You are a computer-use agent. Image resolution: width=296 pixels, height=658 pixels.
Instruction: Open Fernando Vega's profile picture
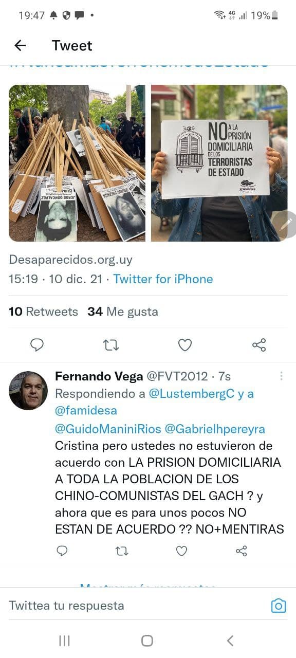[28, 391]
